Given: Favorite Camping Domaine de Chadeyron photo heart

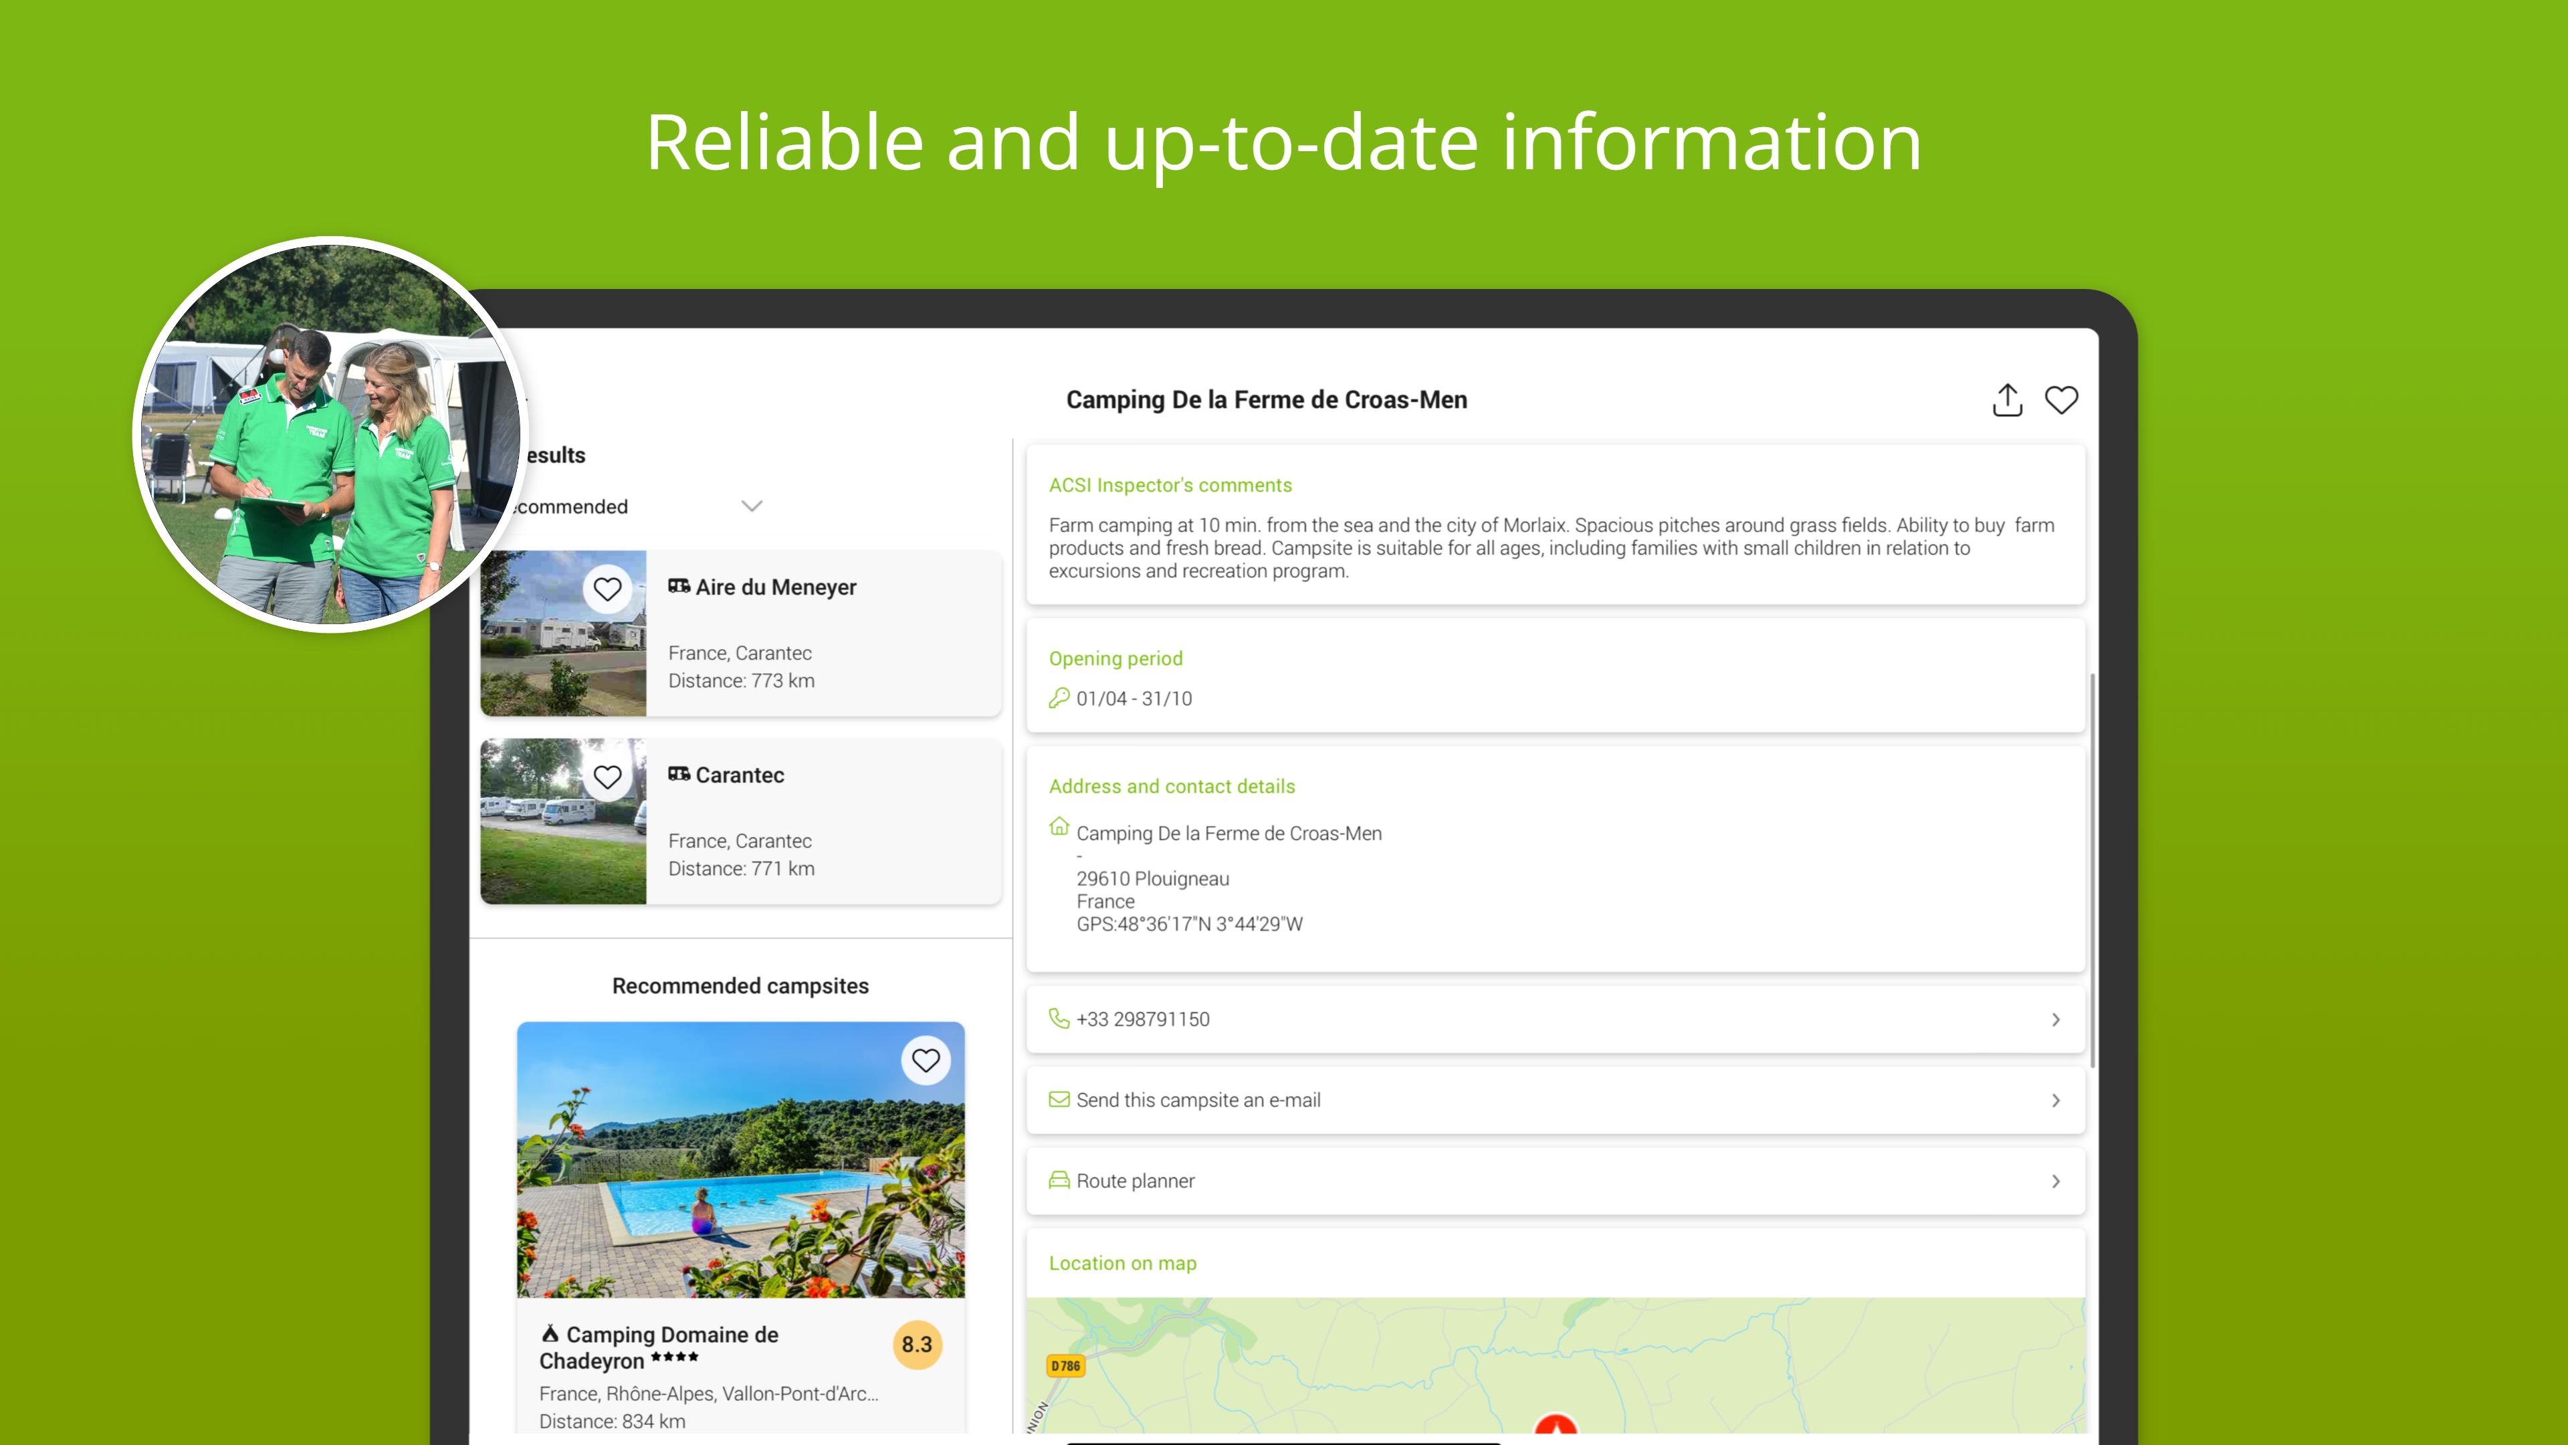Looking at the screenshot, I should tap(925, 1060).
